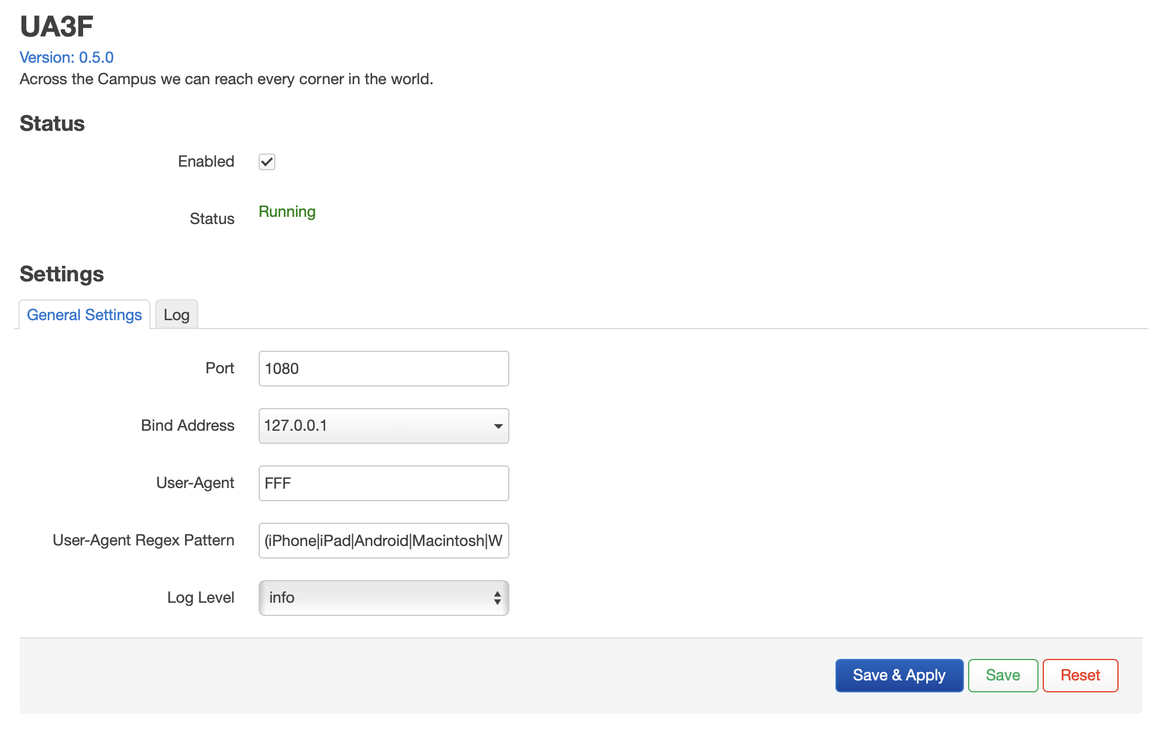Click the green Running status text

[x=287, y=212]
